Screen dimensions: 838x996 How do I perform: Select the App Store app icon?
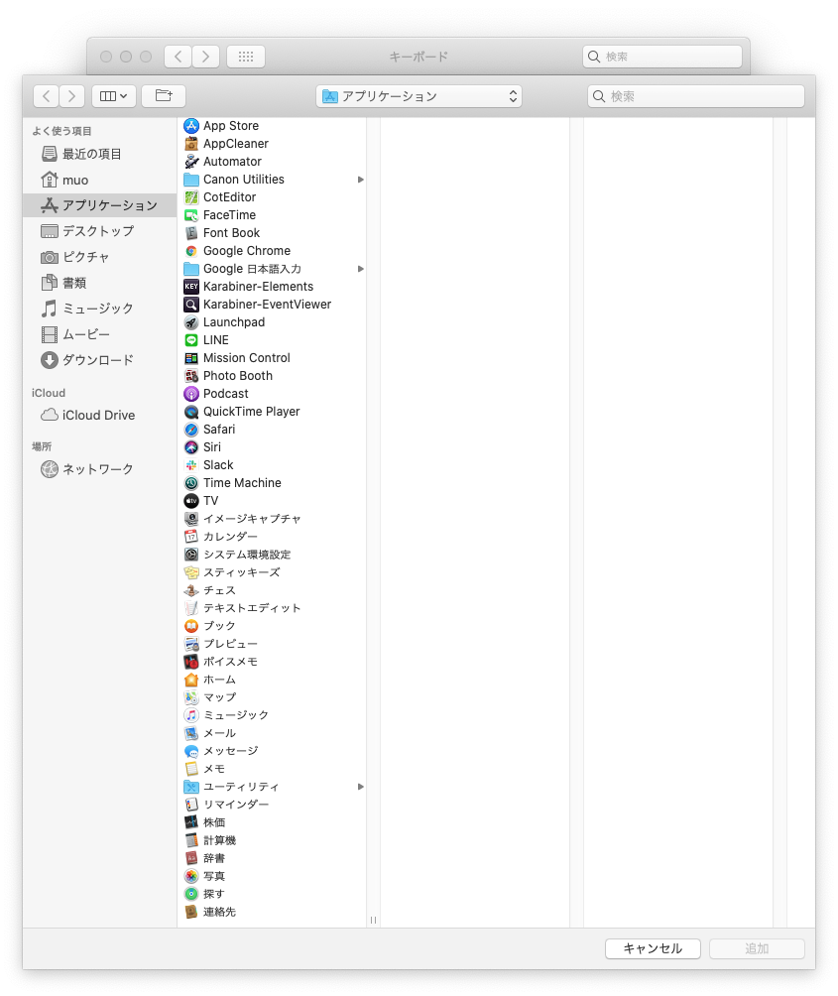(191, 126)
